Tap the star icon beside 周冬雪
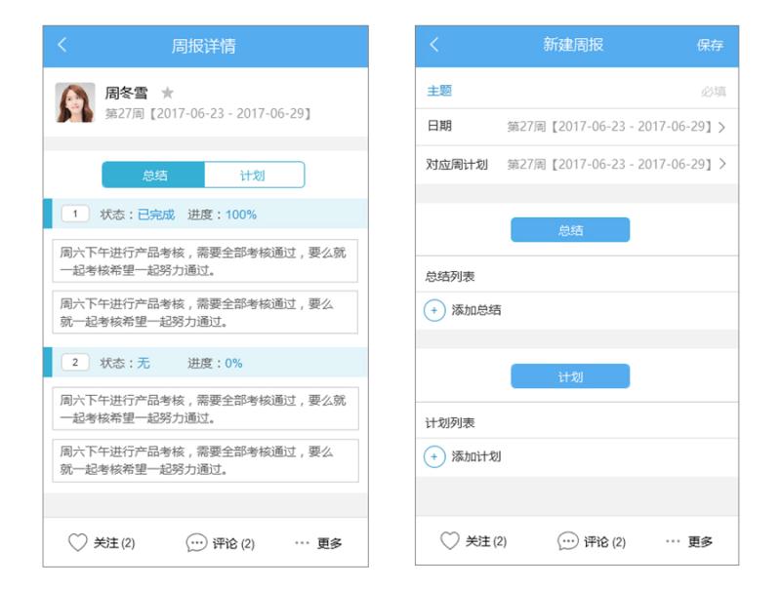The height and width of the screenshot is (589, 781). [168, 93]
